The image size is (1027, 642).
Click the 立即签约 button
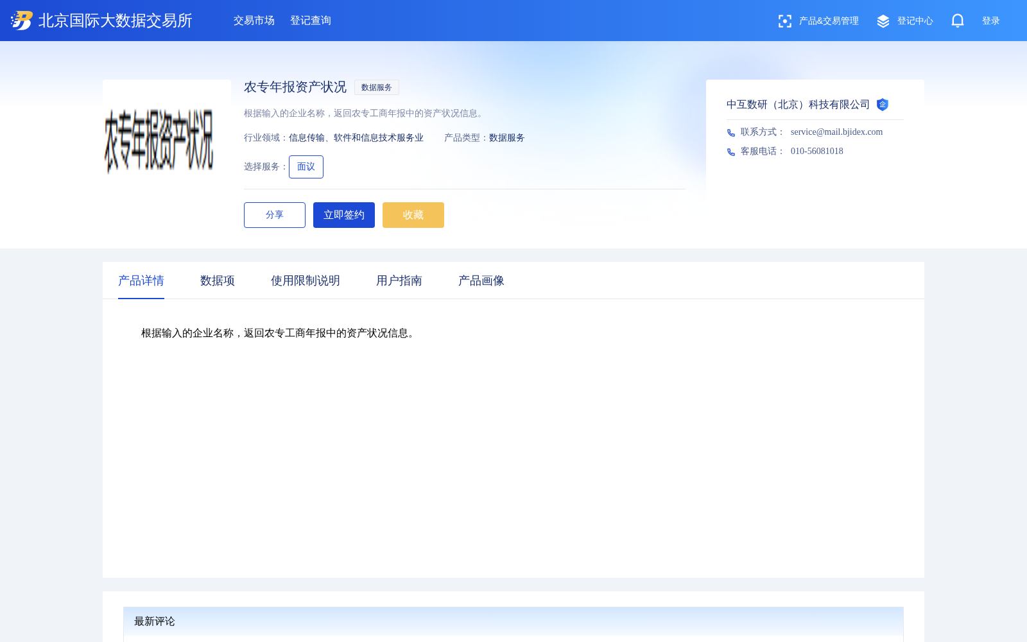[x=344, y=215]
